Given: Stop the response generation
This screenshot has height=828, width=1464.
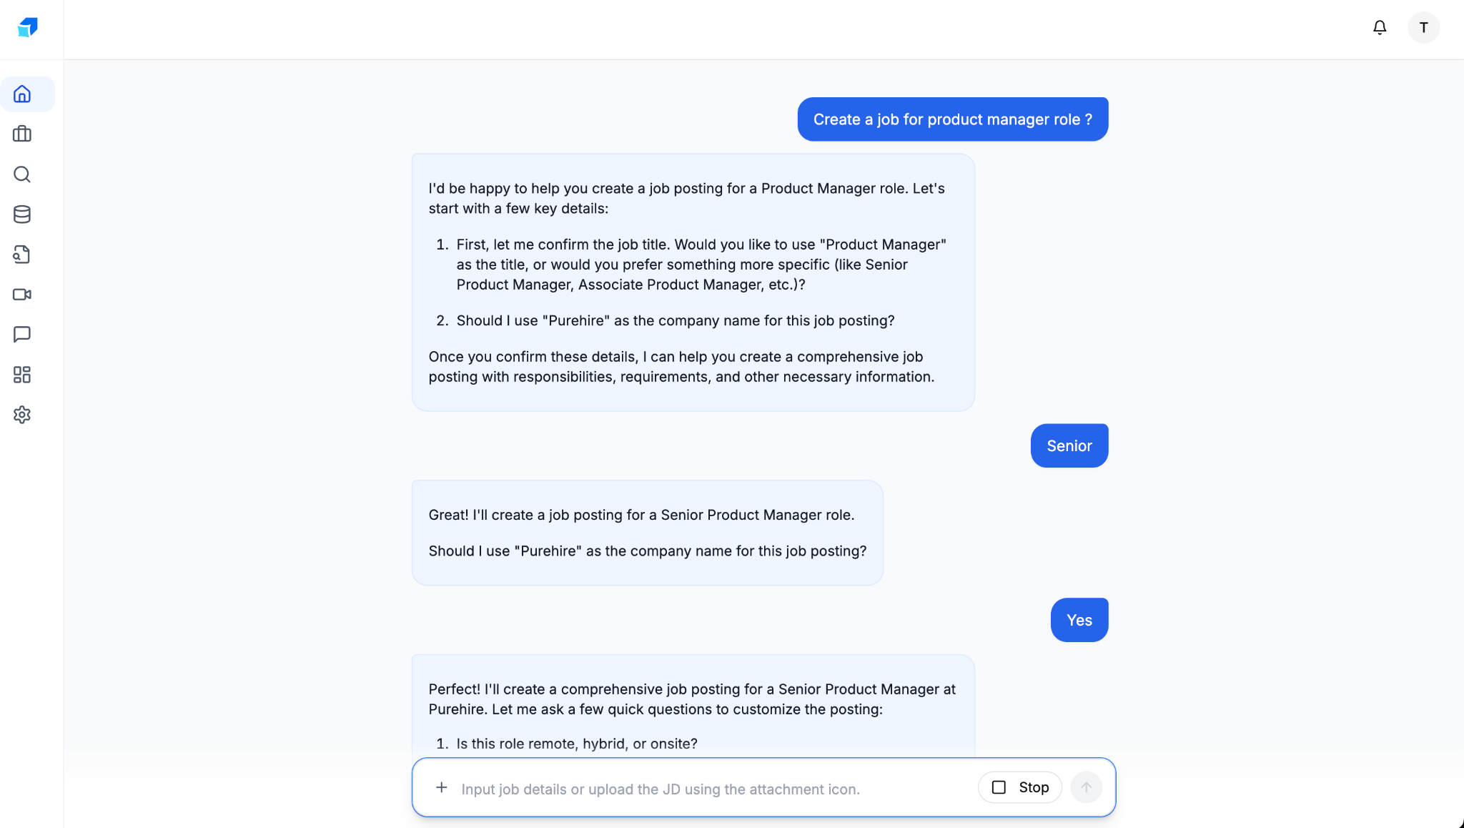Looking at the screenshot, I should pos(1019,787).
